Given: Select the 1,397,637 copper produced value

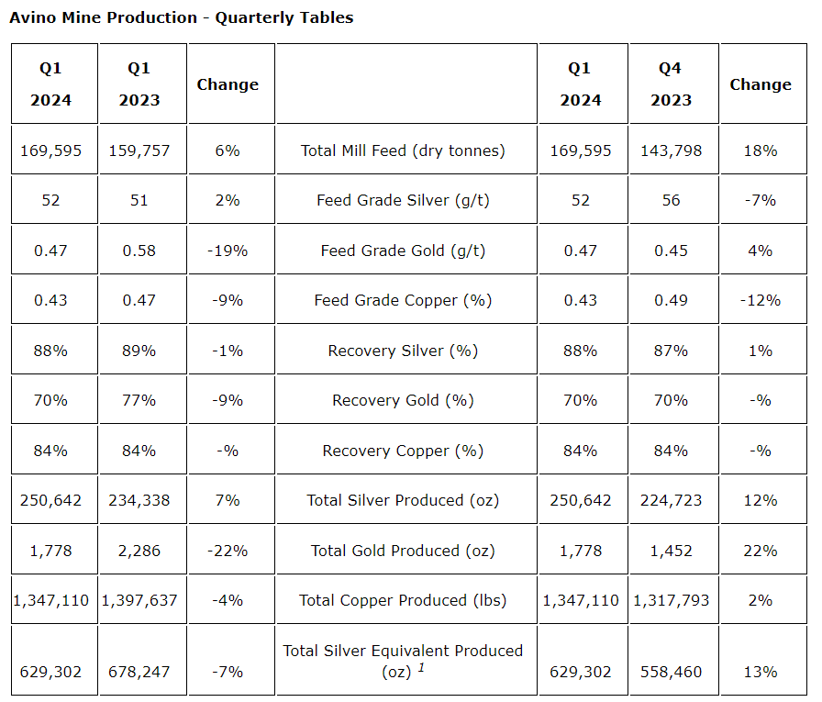Looking at the screenshot, I should (x=139, y=600).
